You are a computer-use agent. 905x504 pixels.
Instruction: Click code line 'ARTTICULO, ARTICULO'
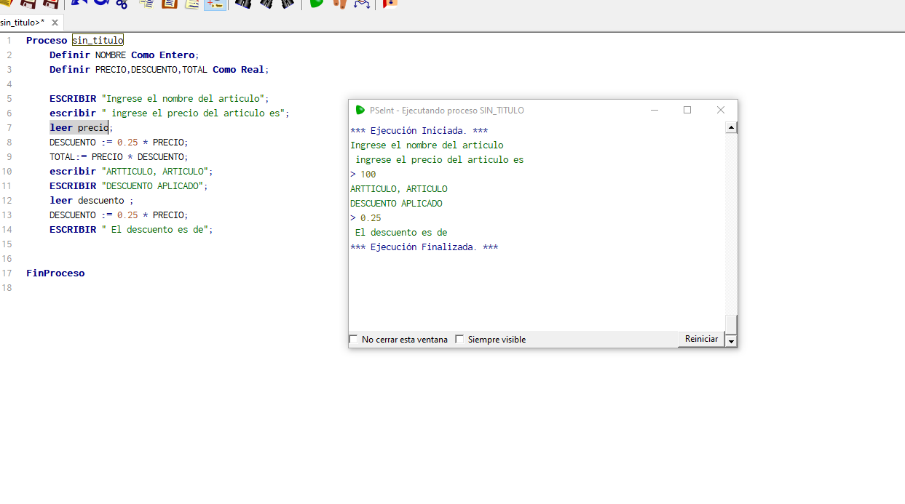point(131,172)
